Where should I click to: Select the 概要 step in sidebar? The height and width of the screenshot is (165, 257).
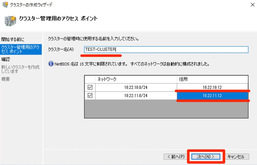click(6, 79)
